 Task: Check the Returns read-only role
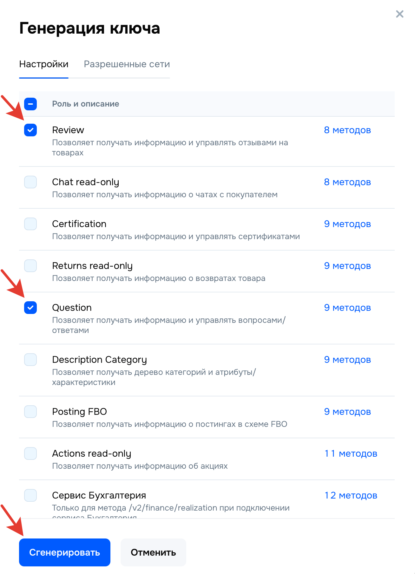(30, 266)
